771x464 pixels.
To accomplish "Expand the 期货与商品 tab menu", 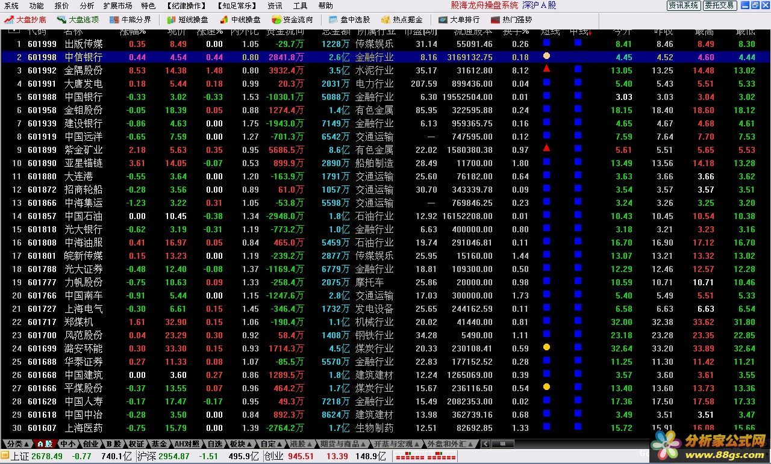I will 343,444.
